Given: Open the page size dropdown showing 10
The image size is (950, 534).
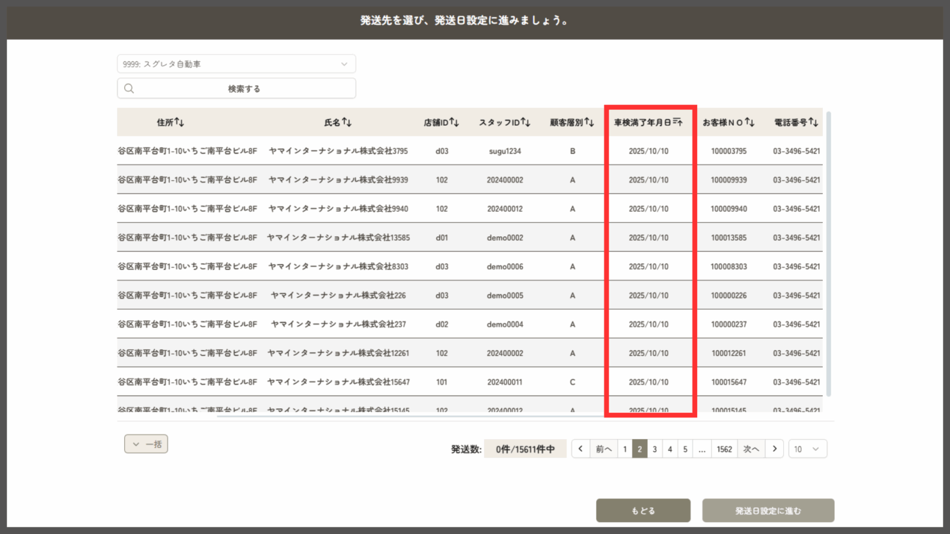Looking at the screenshot, I should (x=807, y=449).
